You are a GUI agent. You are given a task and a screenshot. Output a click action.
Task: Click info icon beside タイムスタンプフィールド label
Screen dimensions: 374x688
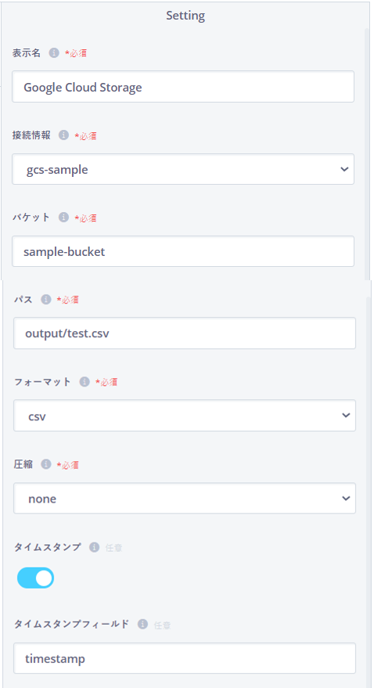coord(142,624)
